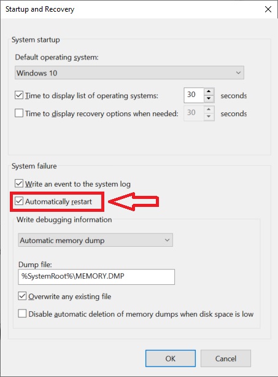The height and width of the screenshot is (377, 278).
Task: Check Disable automatic deletion of memory dumps
Action: point(22,314)
